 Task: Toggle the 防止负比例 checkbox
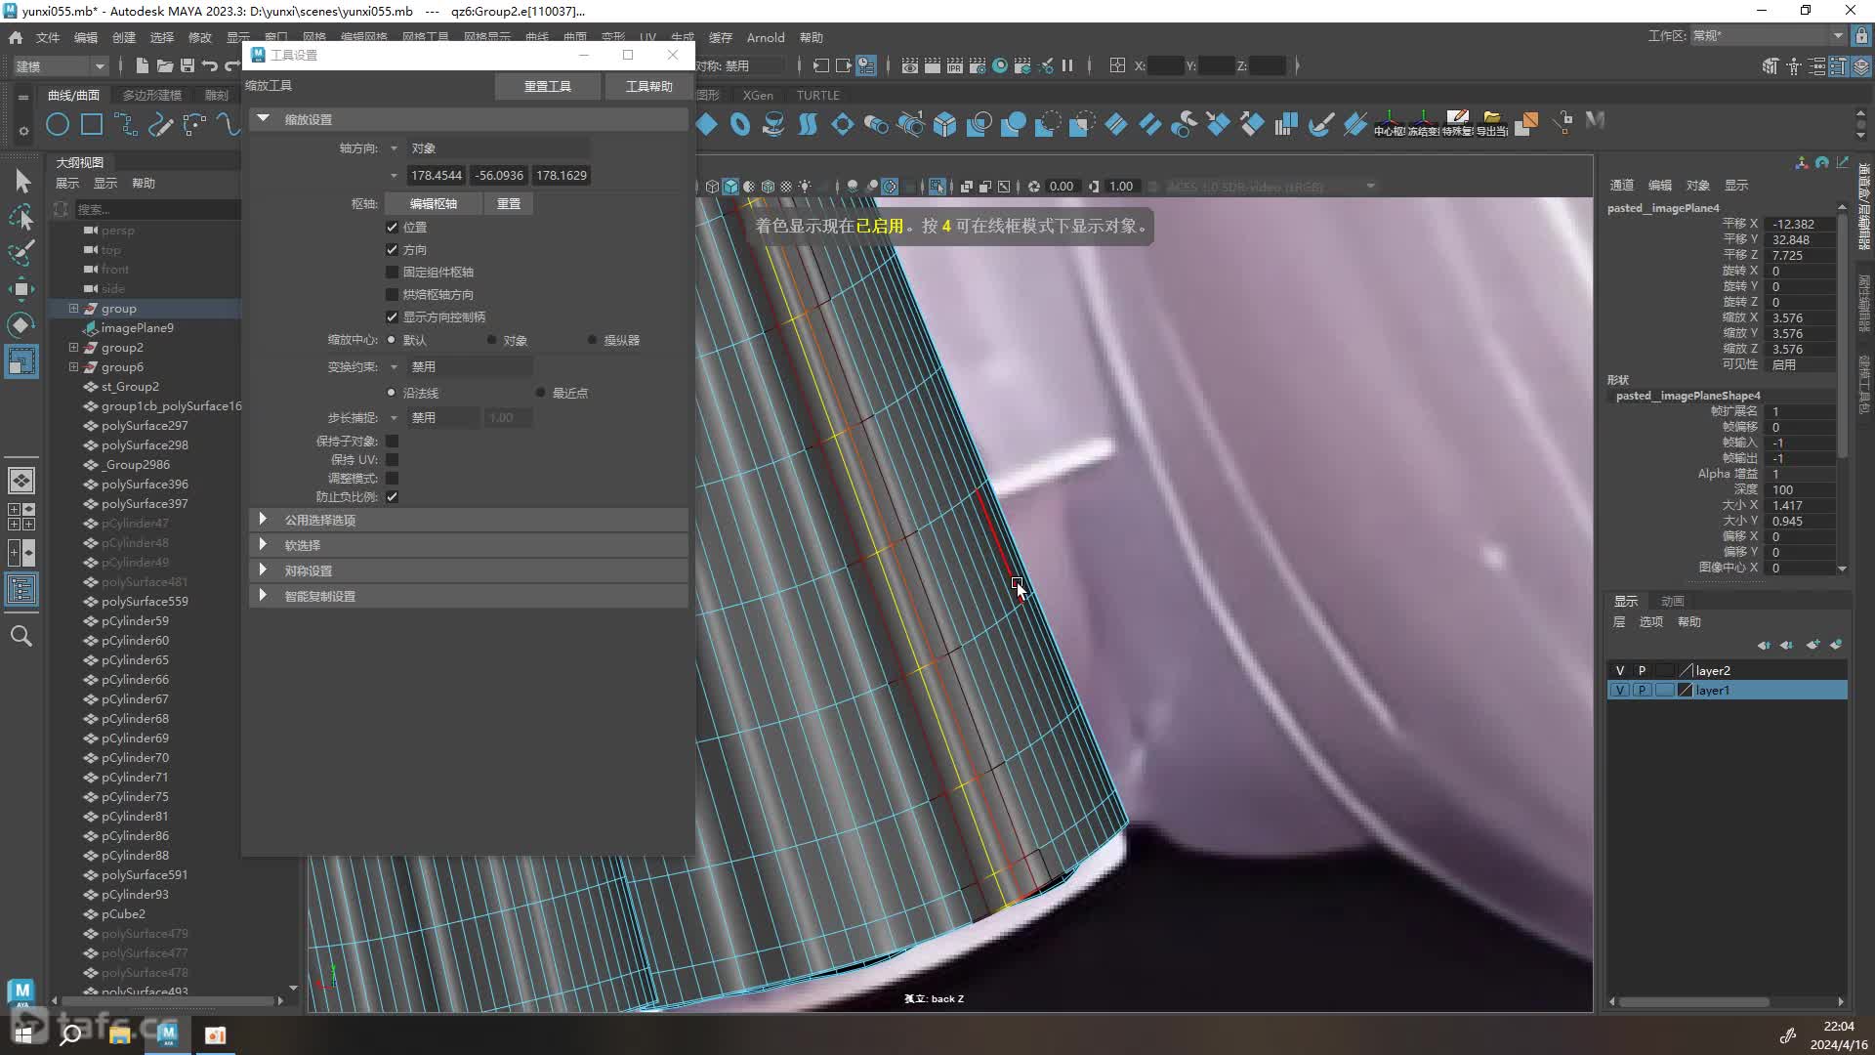click(x=392, y=496)
